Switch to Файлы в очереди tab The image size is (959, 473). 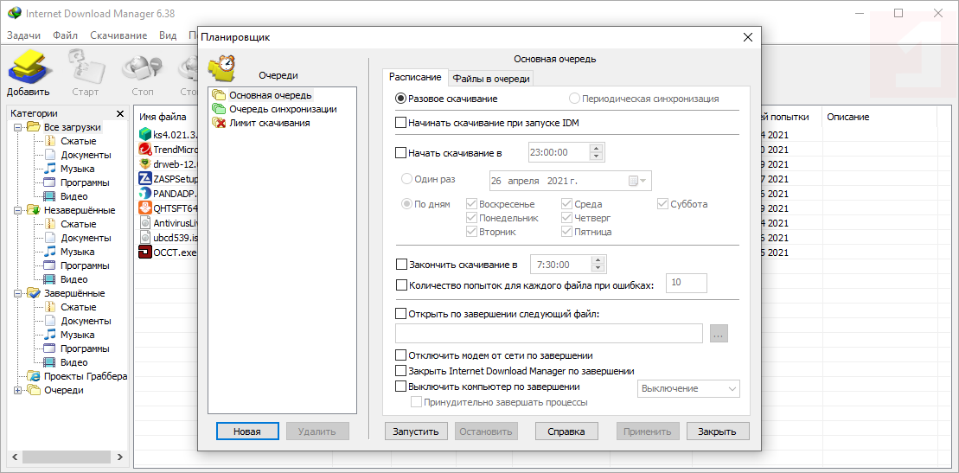[x=492, y=79]
